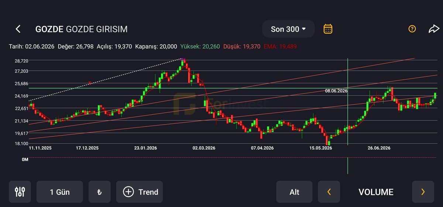Viewport: 443px width, 207px height.
Task: Select the 11.11.2025 date axis label
Action: click(40, 148)
